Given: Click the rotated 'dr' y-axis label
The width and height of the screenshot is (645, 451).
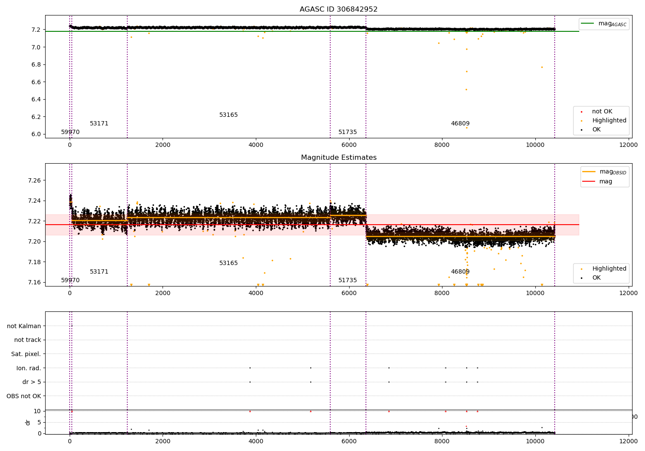Looking at the screenshot, I should coord(28,422).
